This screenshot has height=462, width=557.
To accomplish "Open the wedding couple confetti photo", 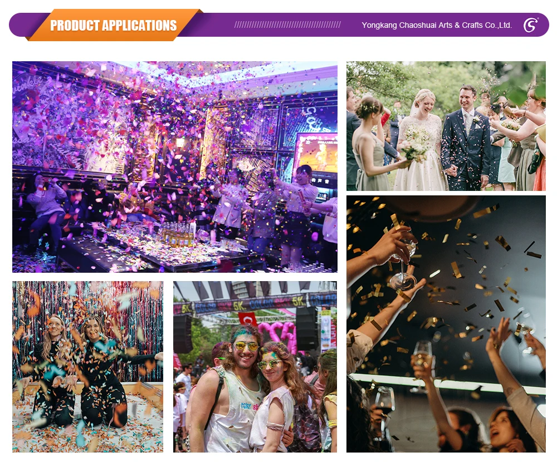I will pos(446,126).
